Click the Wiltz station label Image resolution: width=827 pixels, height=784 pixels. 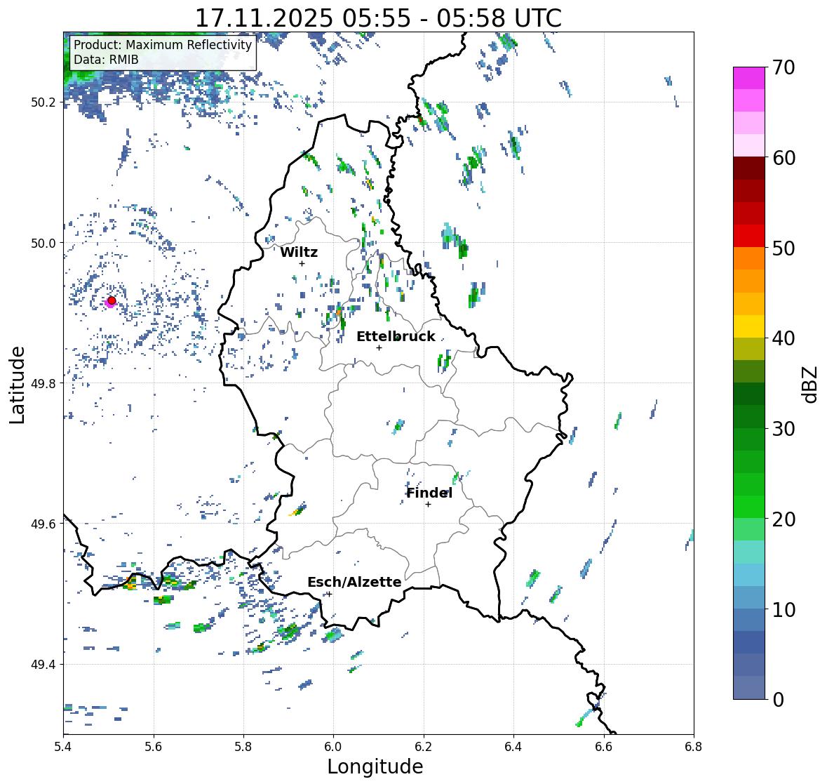tap(299, 252)
